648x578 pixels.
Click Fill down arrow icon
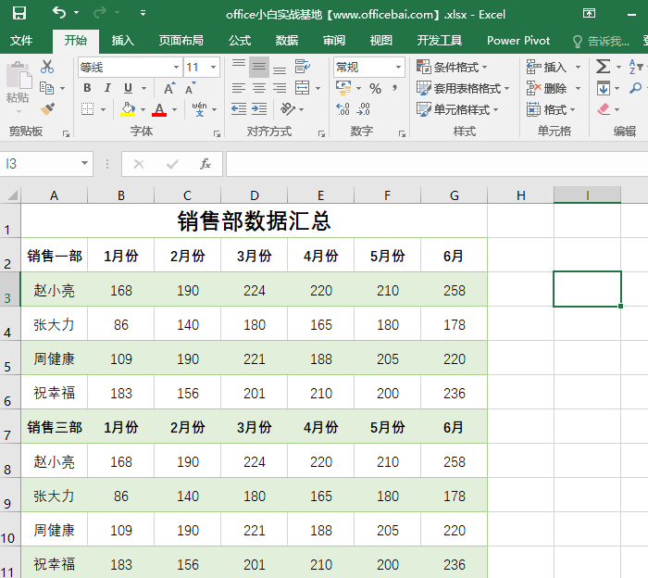click(604, 88)
